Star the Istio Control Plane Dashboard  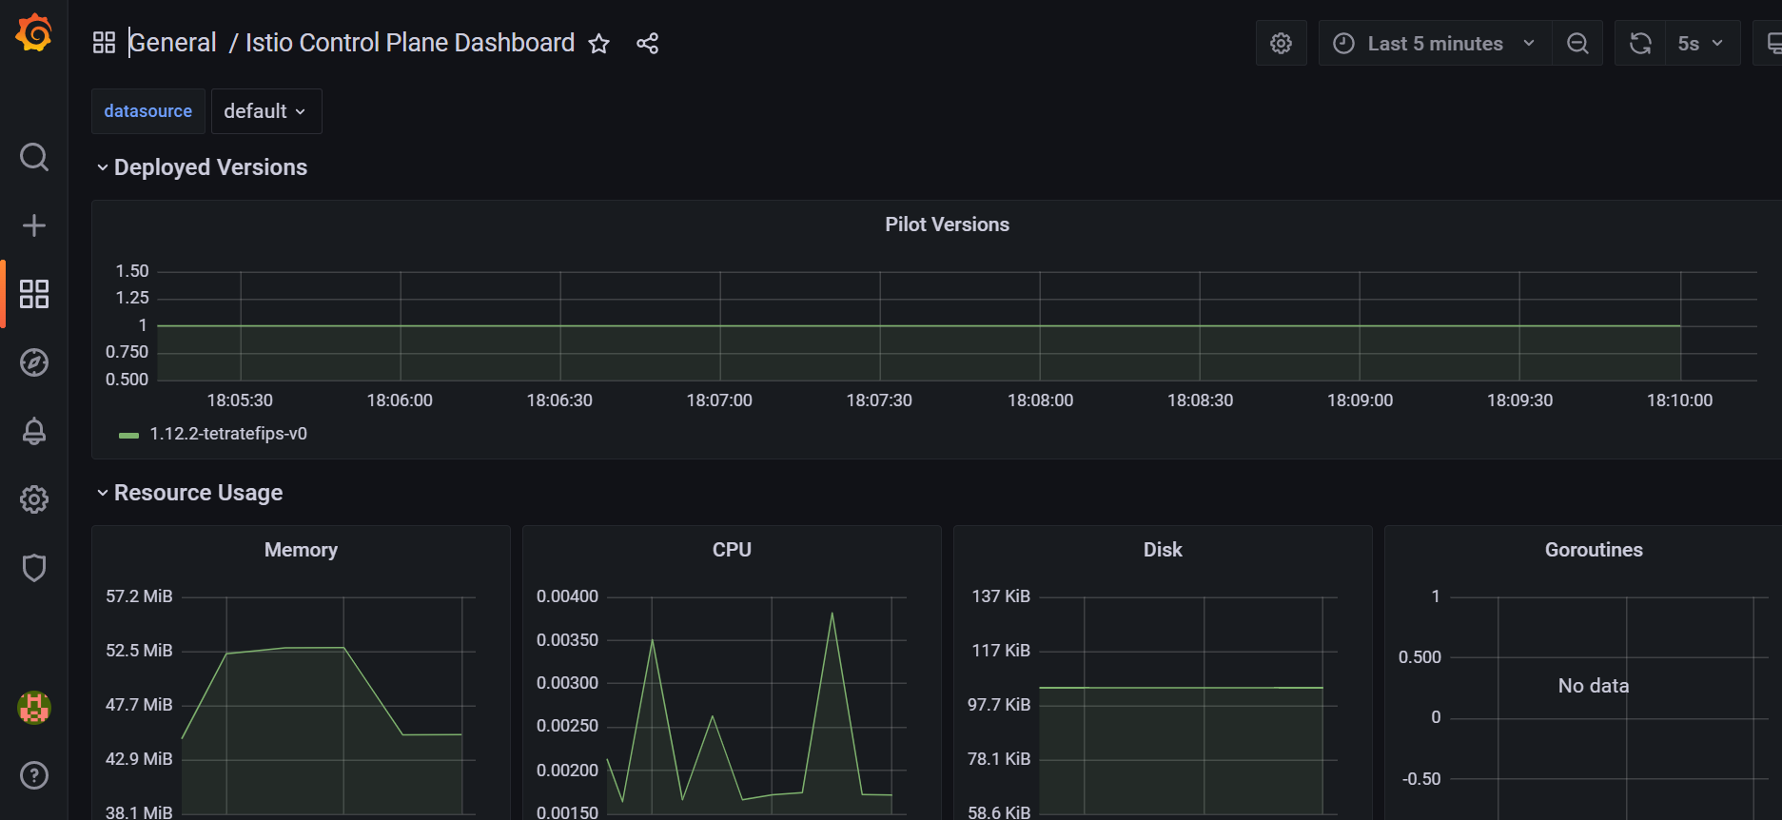(x=598, y=44)
